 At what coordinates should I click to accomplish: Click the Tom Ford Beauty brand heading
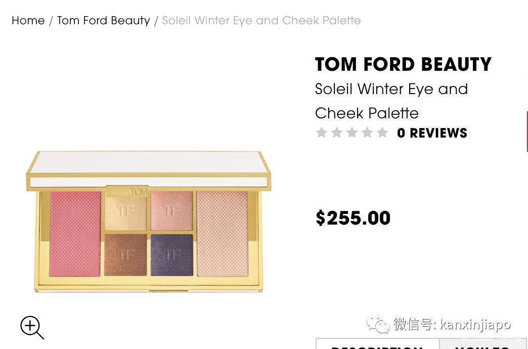click(403, 64)
